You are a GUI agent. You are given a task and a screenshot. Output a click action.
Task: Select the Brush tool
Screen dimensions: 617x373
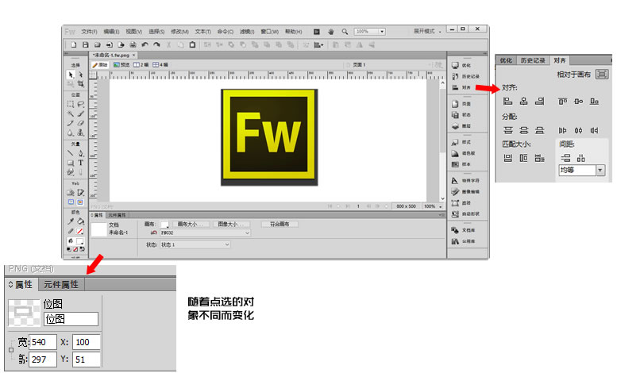[80, 113]
